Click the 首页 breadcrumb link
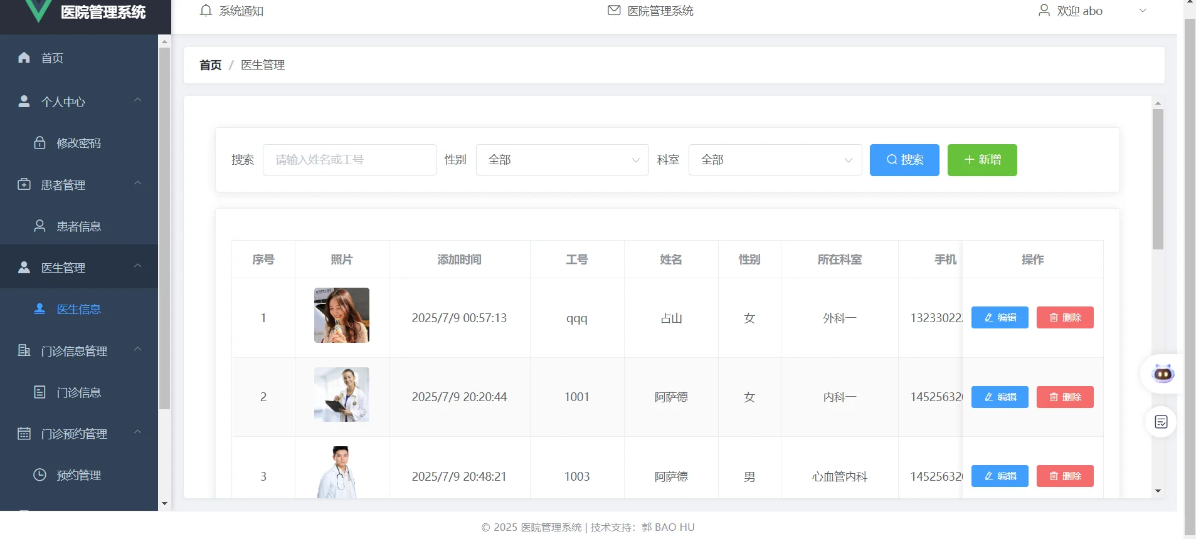 [x=211, y=65]
